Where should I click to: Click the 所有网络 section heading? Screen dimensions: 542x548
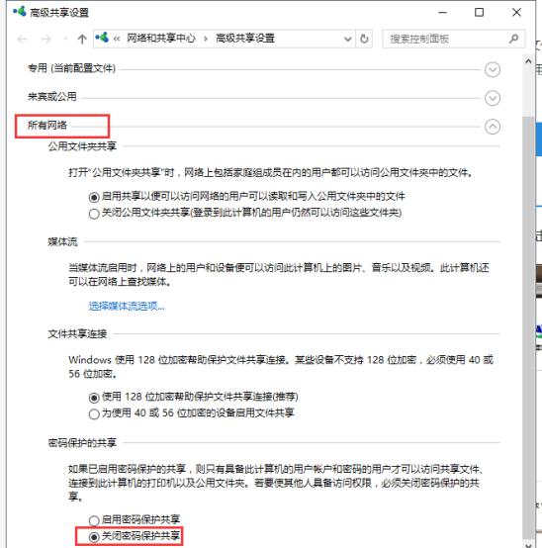coord(47,125)
